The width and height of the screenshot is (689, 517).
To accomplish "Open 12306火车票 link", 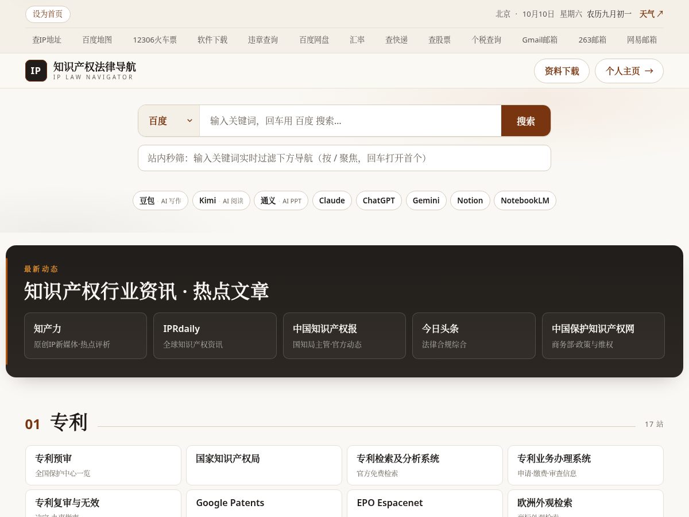I will click(155, 40).
